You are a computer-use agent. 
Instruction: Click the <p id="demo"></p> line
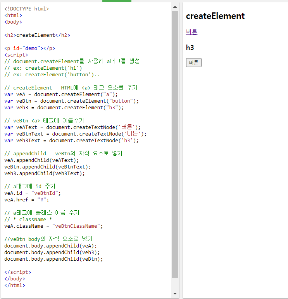coord(29,48)
